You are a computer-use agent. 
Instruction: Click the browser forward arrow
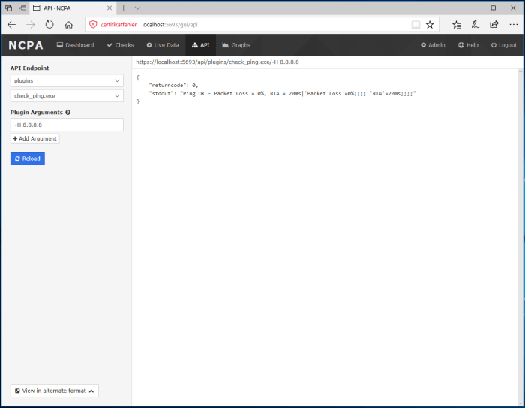tap(31, 25)
